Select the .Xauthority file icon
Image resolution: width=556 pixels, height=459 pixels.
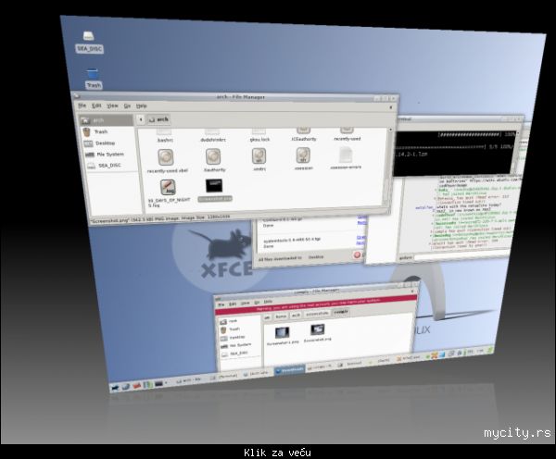pos(213,156)
